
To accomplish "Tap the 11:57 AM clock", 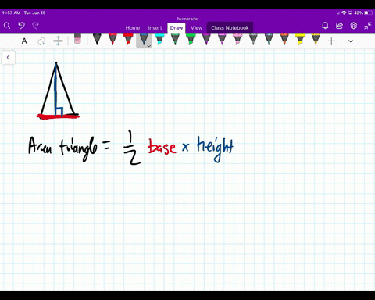I will (11, 12).
